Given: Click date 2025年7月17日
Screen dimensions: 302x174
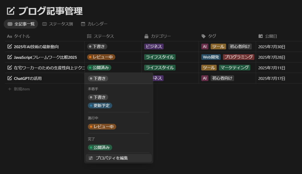Looking at the screenshot, I should tap(271, 78).
